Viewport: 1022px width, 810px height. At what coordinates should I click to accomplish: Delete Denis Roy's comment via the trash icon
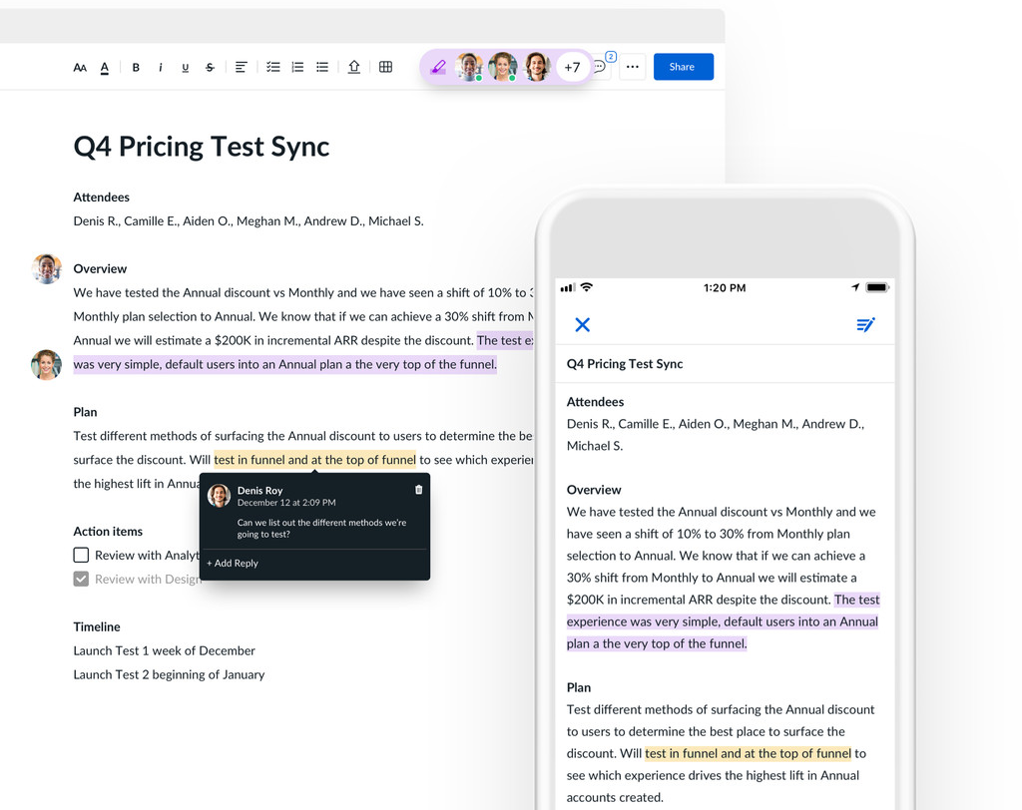[x=418, y=490]
